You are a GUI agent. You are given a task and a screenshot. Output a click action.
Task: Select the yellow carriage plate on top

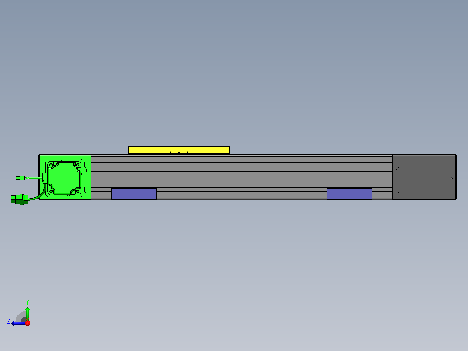(x=179, y=150)
